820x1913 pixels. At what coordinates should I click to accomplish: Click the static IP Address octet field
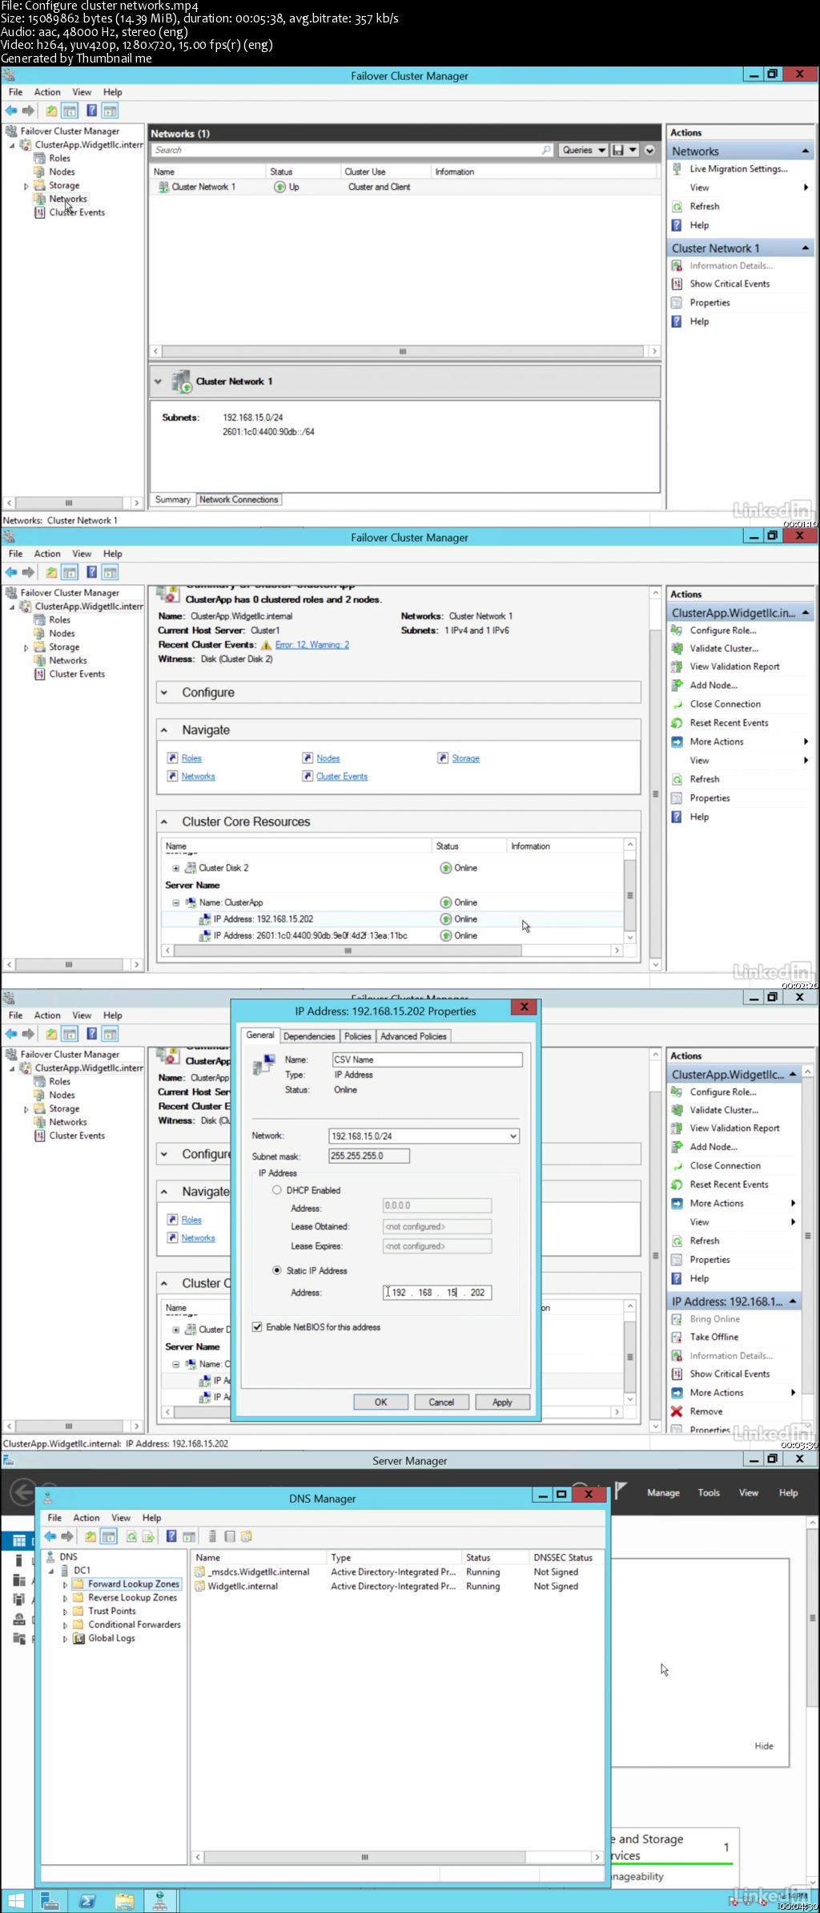437,1292
